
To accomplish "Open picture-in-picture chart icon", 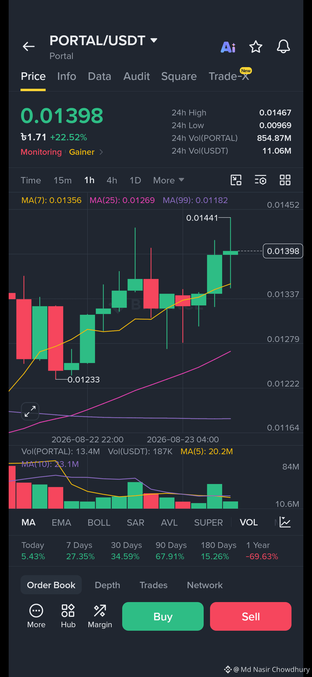I will [x=236, y=180].
